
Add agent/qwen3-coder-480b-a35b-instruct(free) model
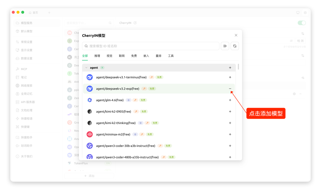pos(230,157)
